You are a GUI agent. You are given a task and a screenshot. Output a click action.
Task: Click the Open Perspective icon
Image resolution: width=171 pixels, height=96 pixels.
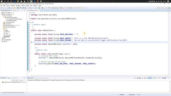(166, 8)
